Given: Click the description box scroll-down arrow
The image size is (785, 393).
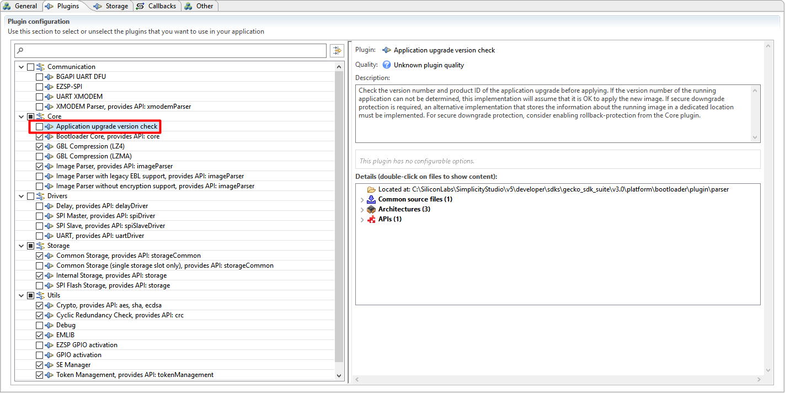Looking at the screenshot, I should (756, 137).
